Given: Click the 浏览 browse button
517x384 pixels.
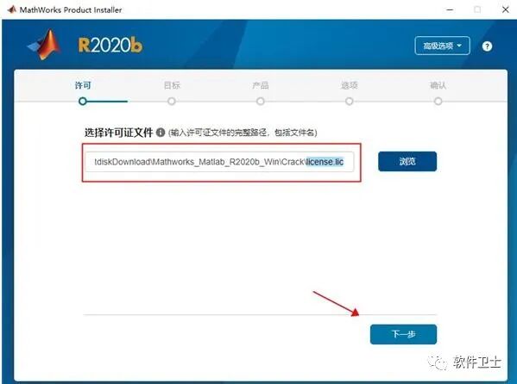Looking at the screenshot, I should pyautogui.click(x=407, y=162).
